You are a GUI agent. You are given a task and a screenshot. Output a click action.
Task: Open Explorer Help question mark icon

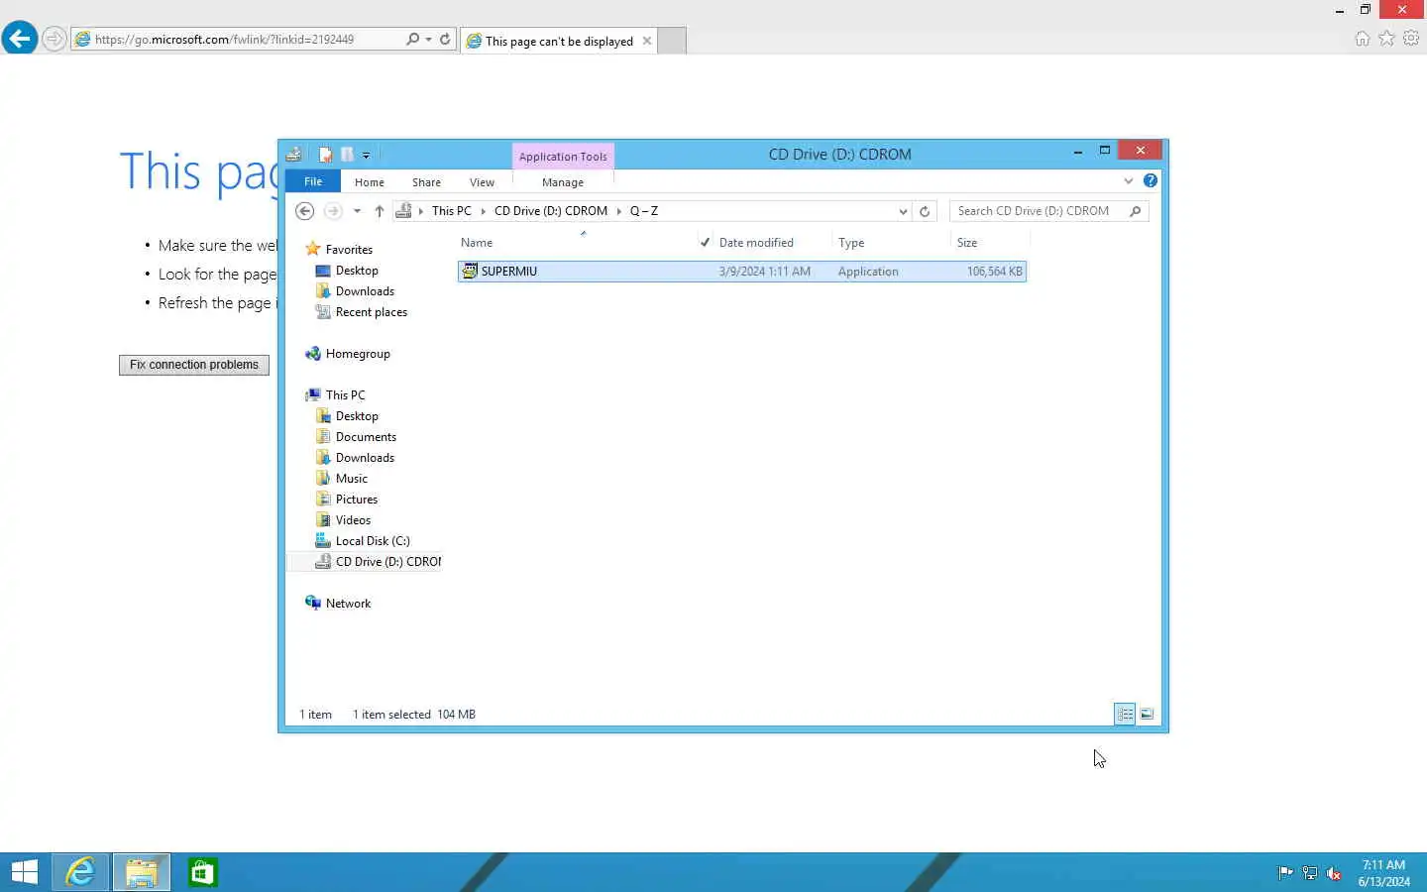[x=1150, y=180]
